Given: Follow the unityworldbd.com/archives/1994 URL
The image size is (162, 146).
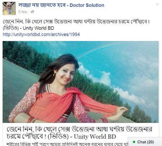Looking at the screenshot, I should (x=41, y=35).
